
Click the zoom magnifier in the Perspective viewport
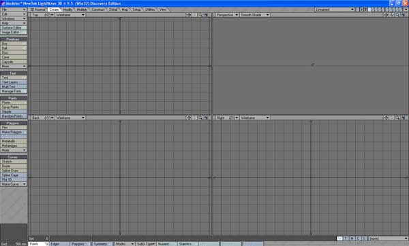[x=397, y=15]
